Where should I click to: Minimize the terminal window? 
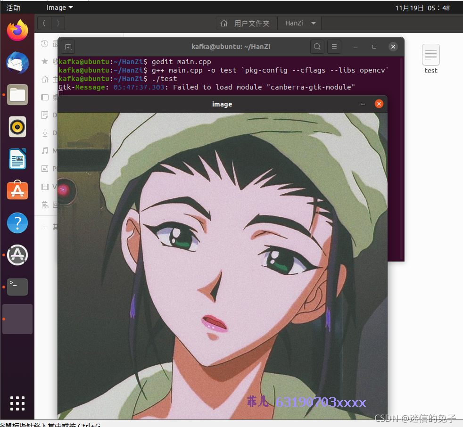coord(356,47)
